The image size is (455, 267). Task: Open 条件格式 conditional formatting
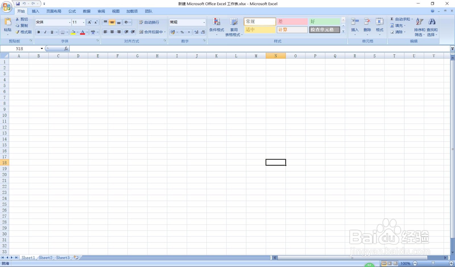click(217, 27)
